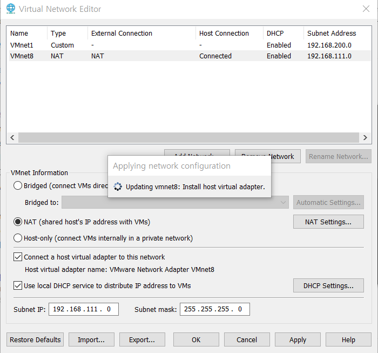This screenshot has height=353, width=378.
Task: Click the Import button
Action: pyautogui.click(x=91, y=339)
